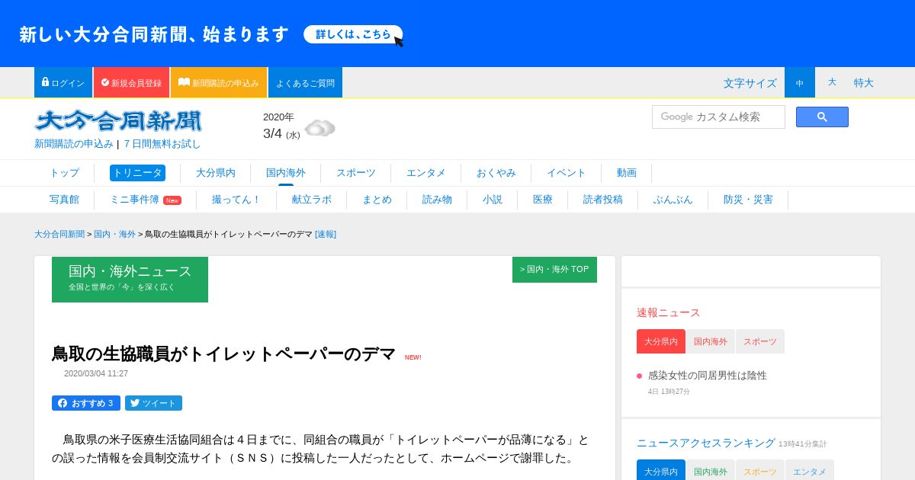This screenshot has height=480, width=915.
Task: Open トップ navigation item
Action: pyautogui.click(x=64, y=173)
